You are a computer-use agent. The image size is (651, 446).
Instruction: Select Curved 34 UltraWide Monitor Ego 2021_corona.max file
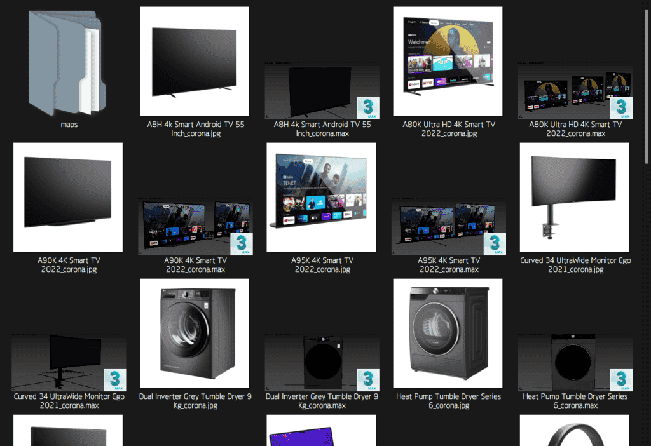69,363
